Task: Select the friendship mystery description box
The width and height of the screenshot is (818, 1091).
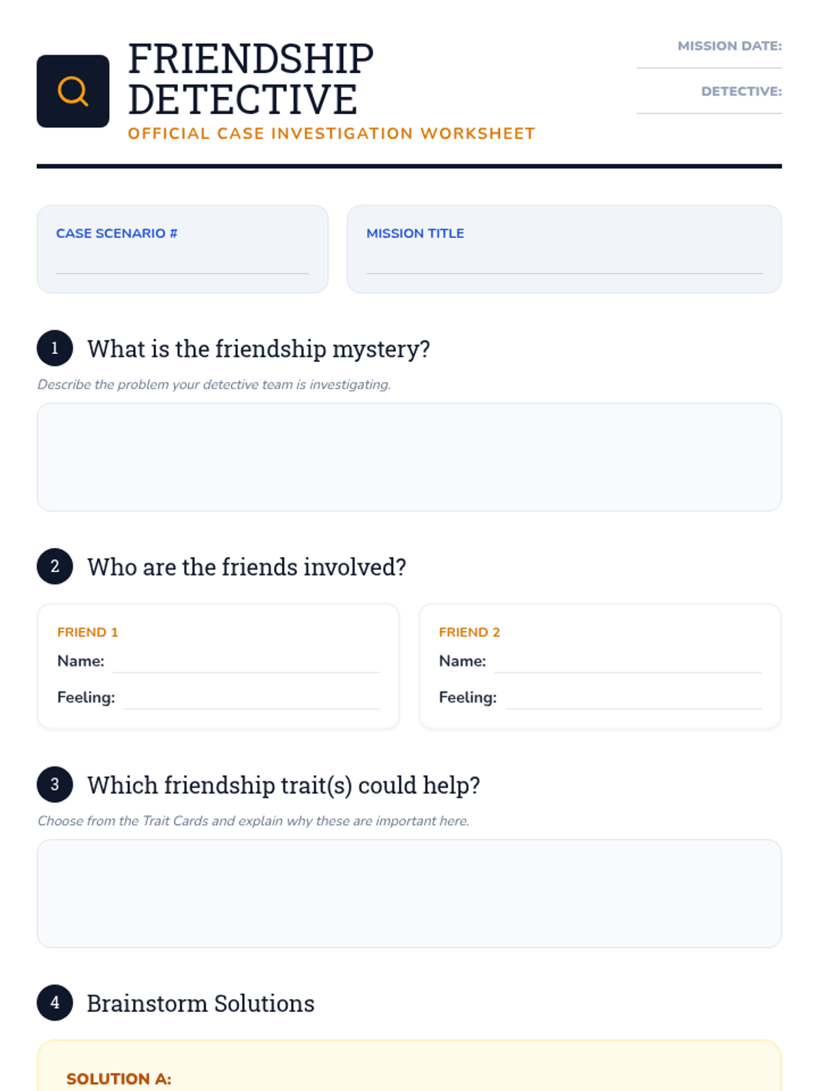Action: click(409, 457)
